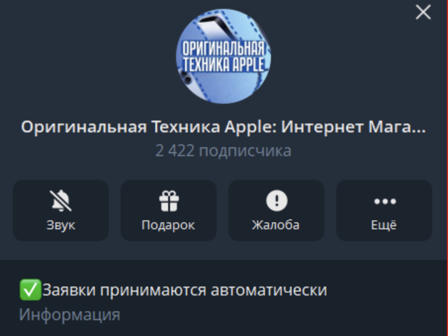Close the channel info panel
This screenshot has height=336, width=448.
pyautogui.click(x=423, y=12)
